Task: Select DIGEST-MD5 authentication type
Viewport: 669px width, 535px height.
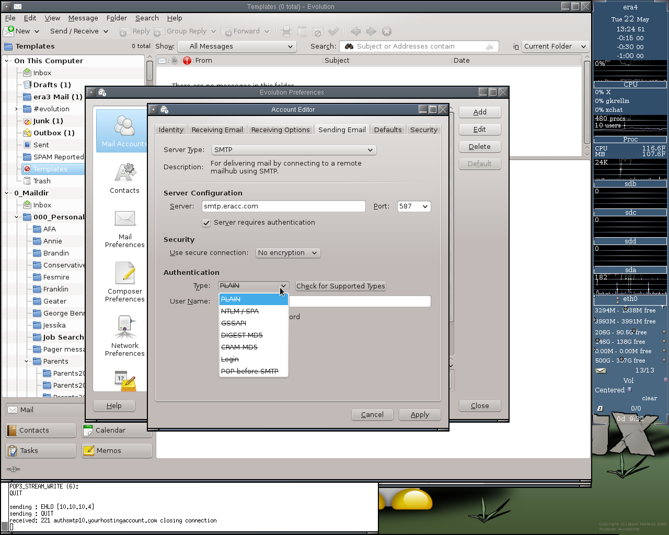Action: [253, 335]
